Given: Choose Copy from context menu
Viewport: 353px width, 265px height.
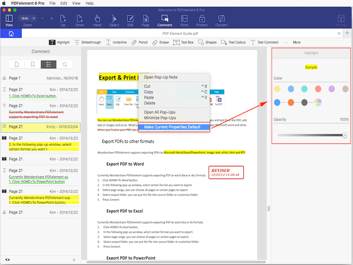Looking at the screenshot, I should 174,92.
